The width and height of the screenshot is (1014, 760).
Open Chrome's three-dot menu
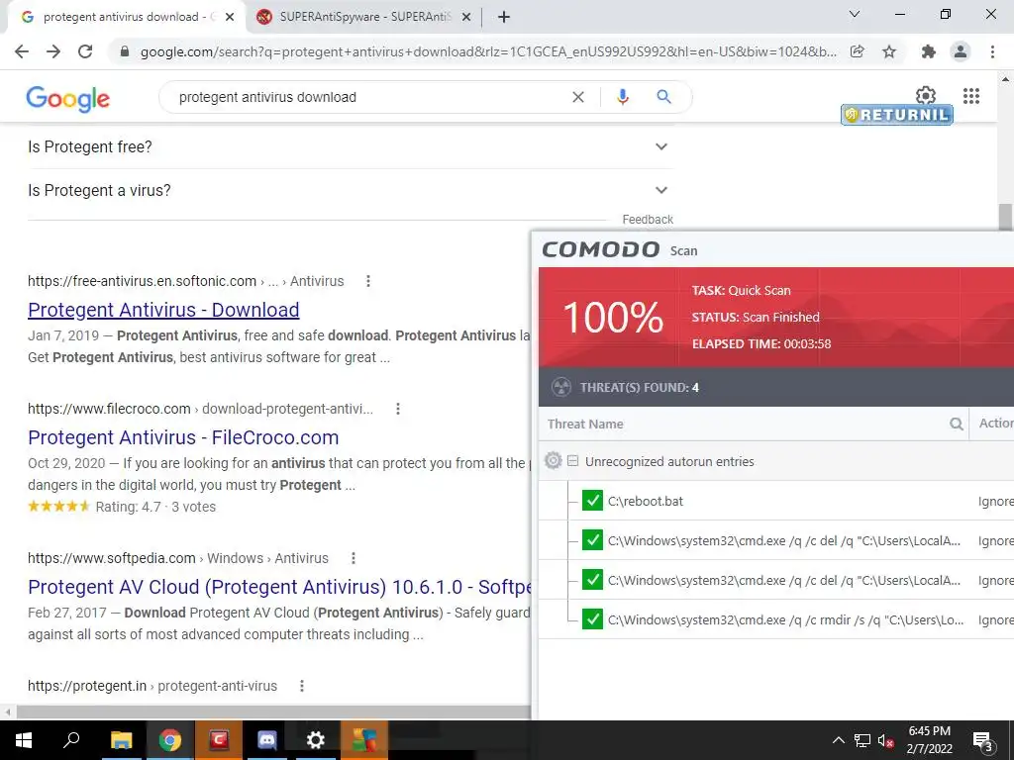pyautogui.click(x=992, y=51)
